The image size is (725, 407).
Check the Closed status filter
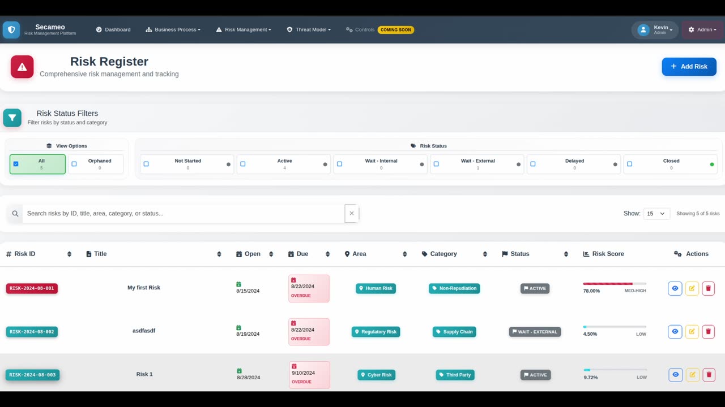pos(630,164)
